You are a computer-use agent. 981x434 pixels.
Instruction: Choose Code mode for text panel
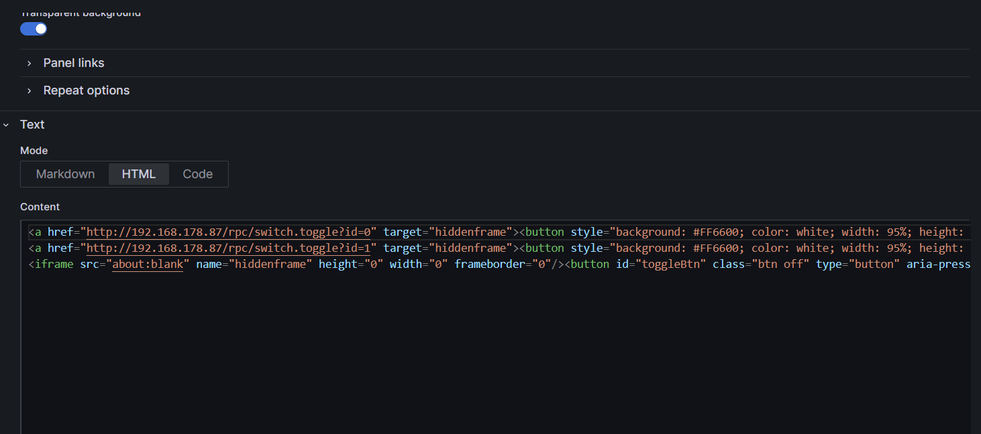point(198,174)
